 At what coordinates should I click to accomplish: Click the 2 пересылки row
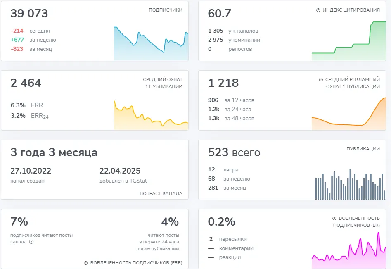coord(228,239)
